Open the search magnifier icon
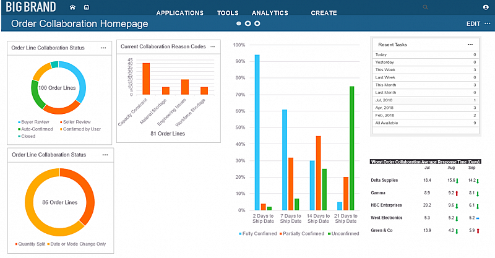The height and width of the screenshot is (258, 495). (x=425, y=7)
